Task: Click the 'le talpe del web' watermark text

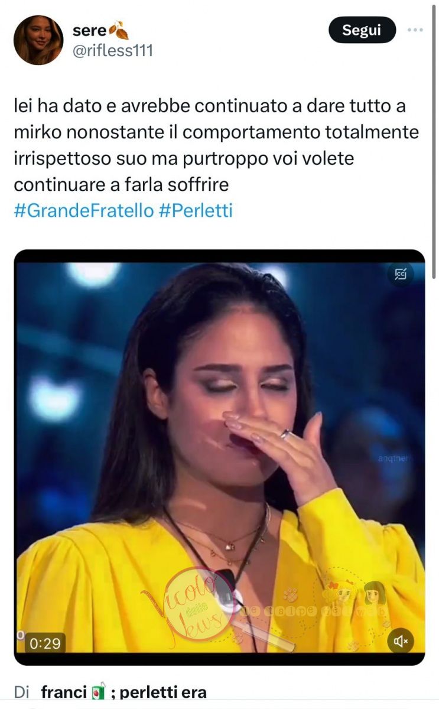Action: click(310, 611)
